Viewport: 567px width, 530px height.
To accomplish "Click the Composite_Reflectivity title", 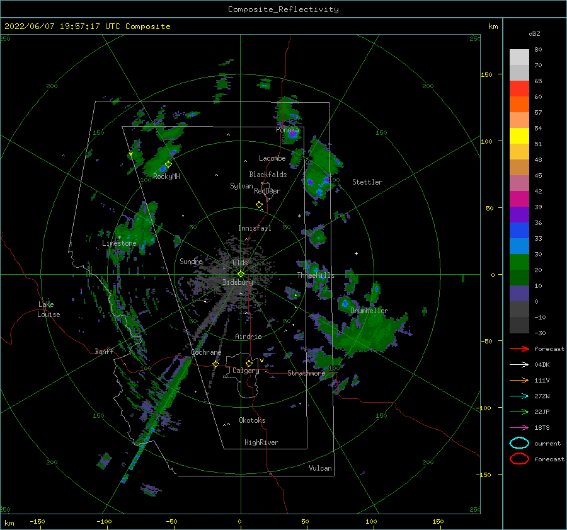I will point(283,9).
